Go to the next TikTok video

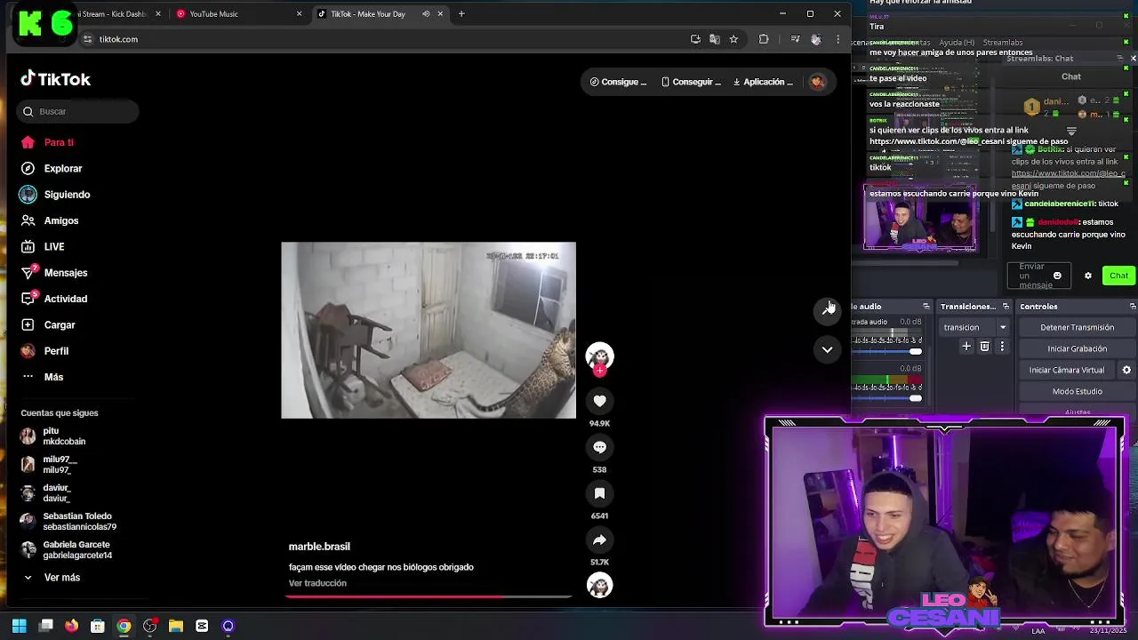point(827,349)
